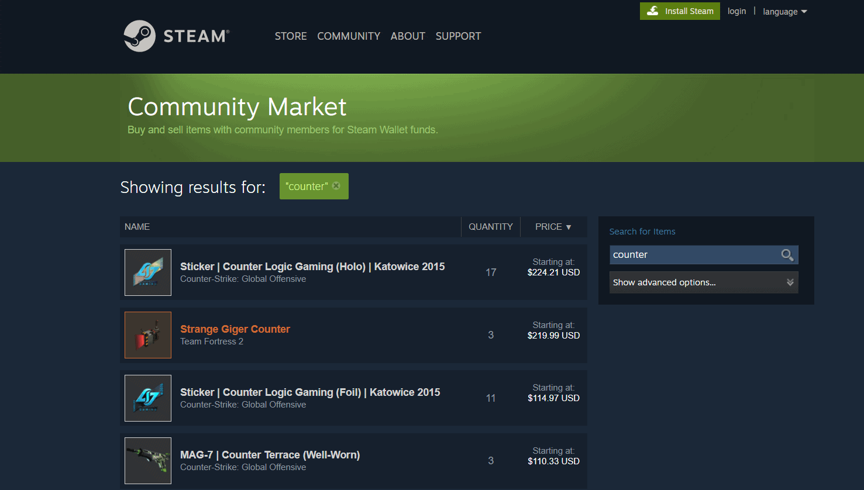Click the Community Market heading

[x=237, y=107]
